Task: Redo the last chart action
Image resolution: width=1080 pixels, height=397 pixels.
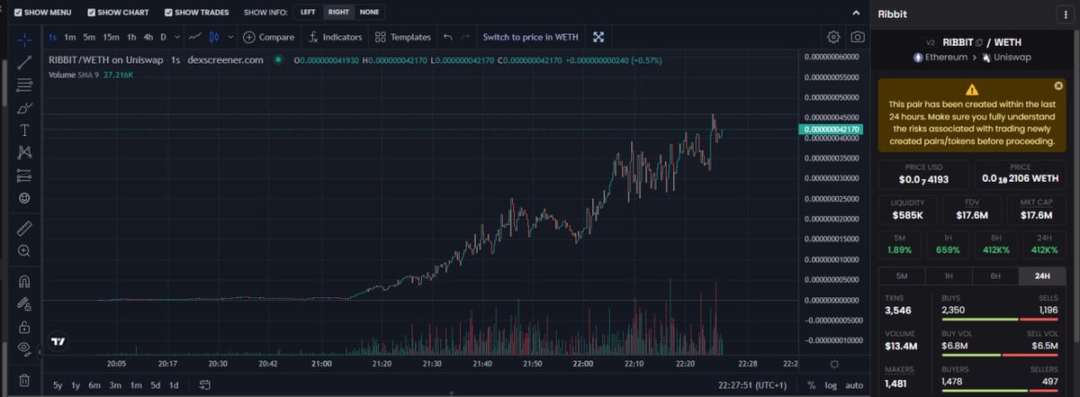Action: 464,37
